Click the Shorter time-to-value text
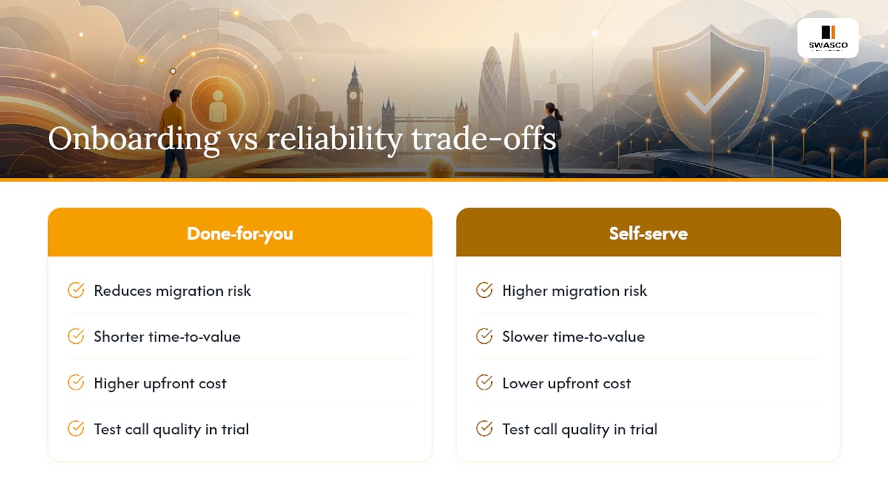Viewport: 888px width, 500px height. [167, 337]
